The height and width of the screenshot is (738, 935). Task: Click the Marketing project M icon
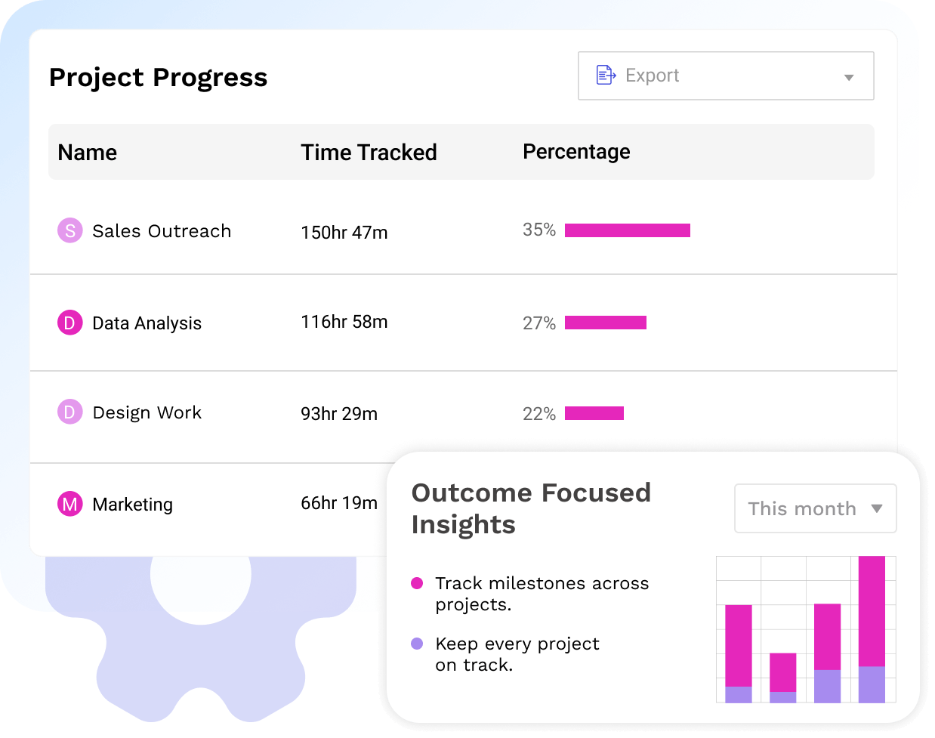[x=69, y=504]
